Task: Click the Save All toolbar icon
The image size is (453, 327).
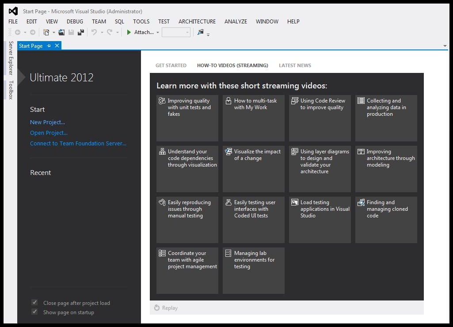Action: point(80,32)
